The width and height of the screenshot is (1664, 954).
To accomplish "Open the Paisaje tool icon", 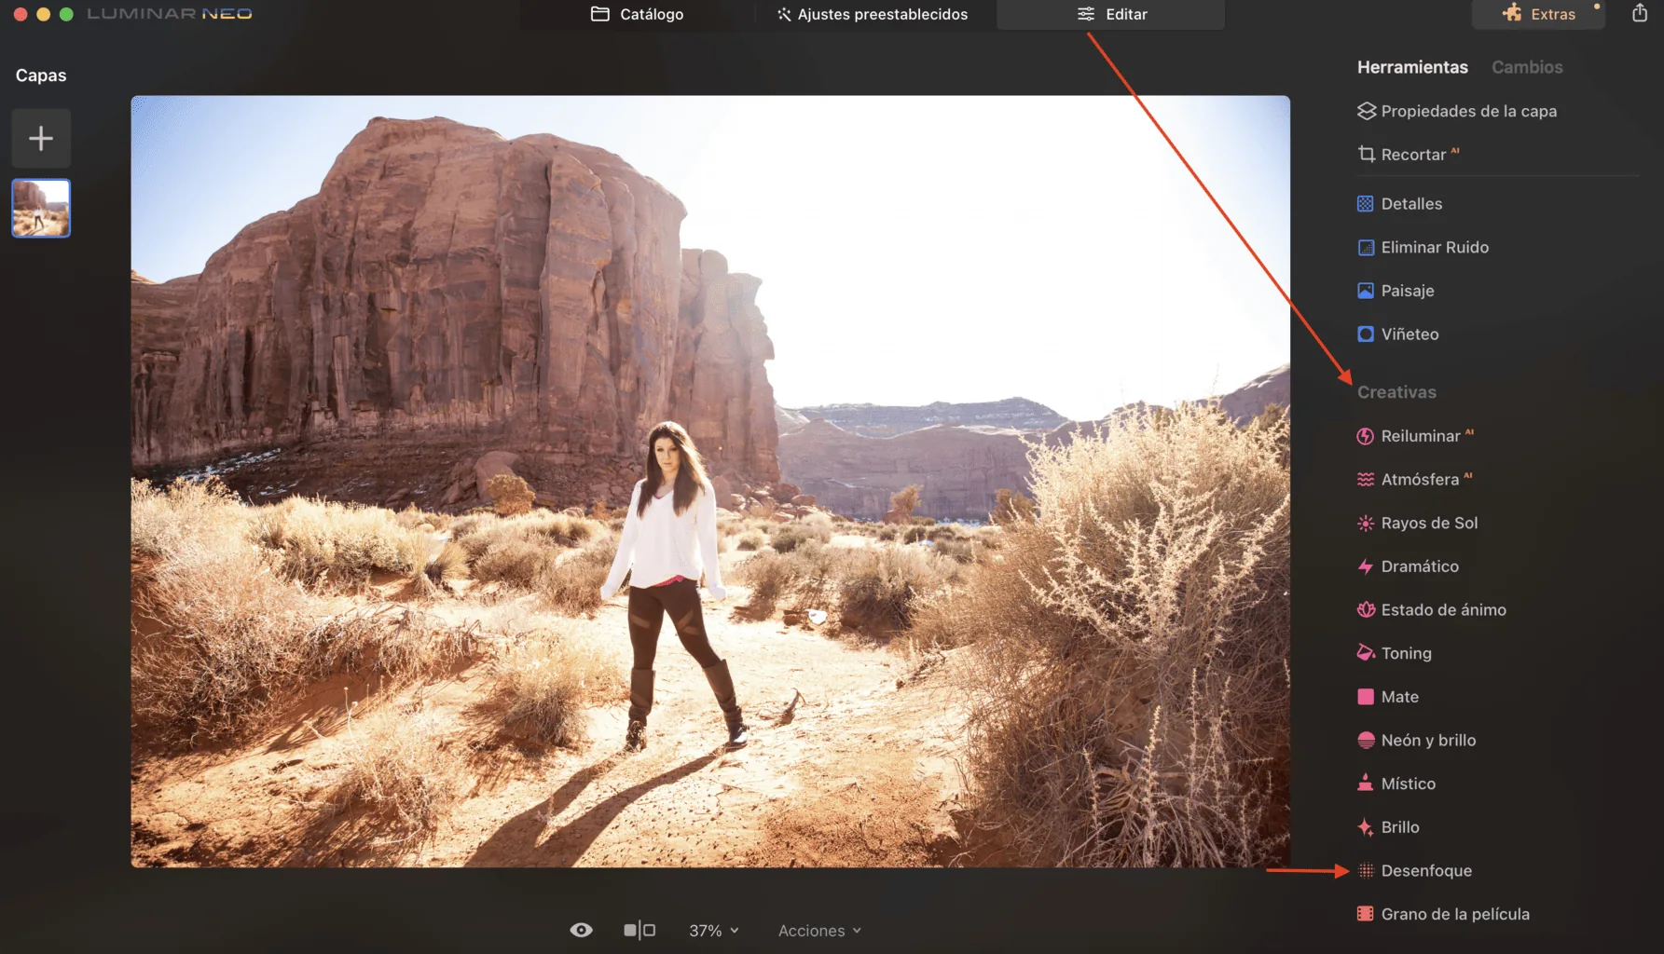I will coord(1366,291).
